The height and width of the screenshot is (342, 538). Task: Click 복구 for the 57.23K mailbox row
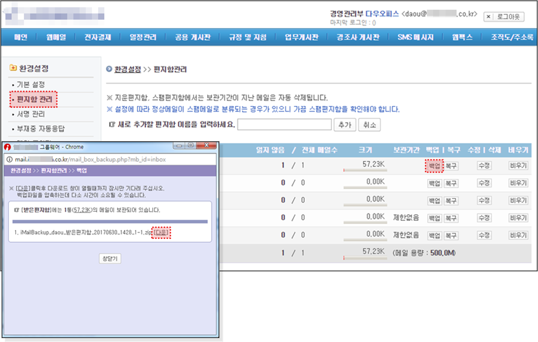tap(451, 166)
